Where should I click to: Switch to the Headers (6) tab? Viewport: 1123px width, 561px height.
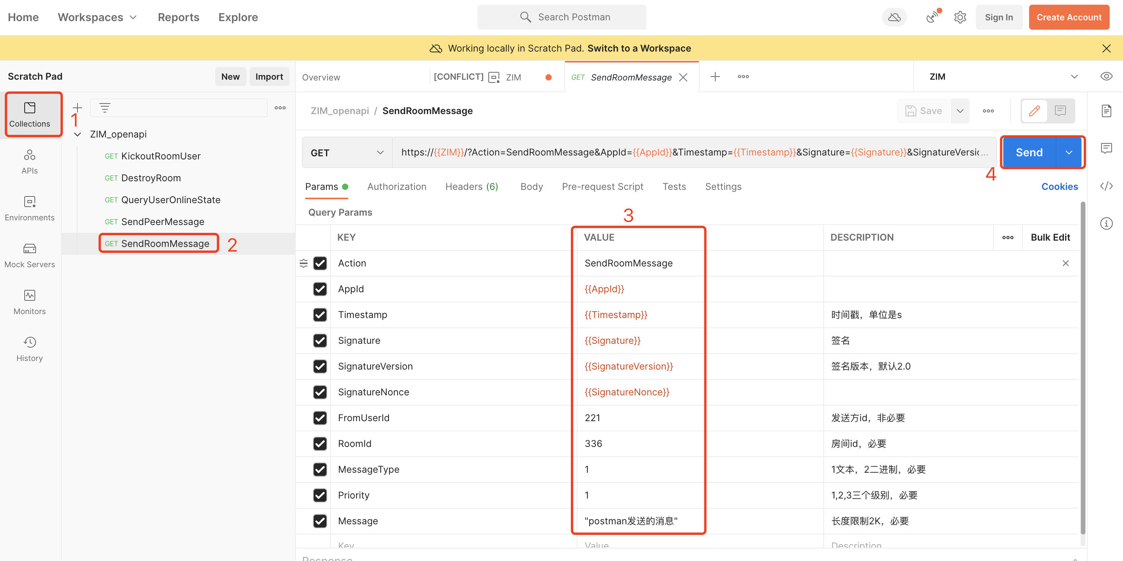472,187
